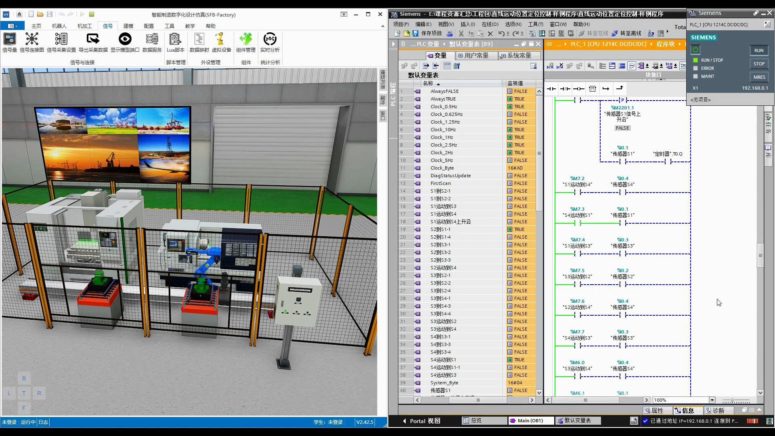Viewport: 775px width, 436px height.
Task: Toggle the FirstScan monitor value checkbox
Action: [510, 183]
